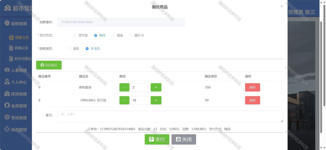Expand 库存管理 sidebar menu
Viewport: 326px width, 150px height.
point(16,94)
